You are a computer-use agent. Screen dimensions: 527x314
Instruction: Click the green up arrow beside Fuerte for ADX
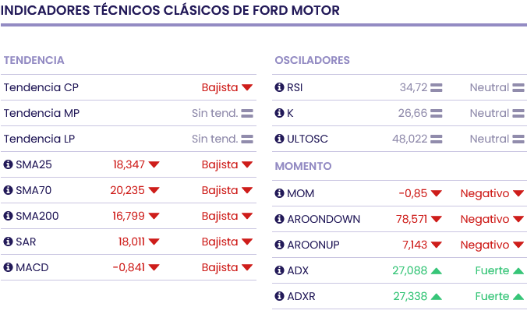pos(518,271)
